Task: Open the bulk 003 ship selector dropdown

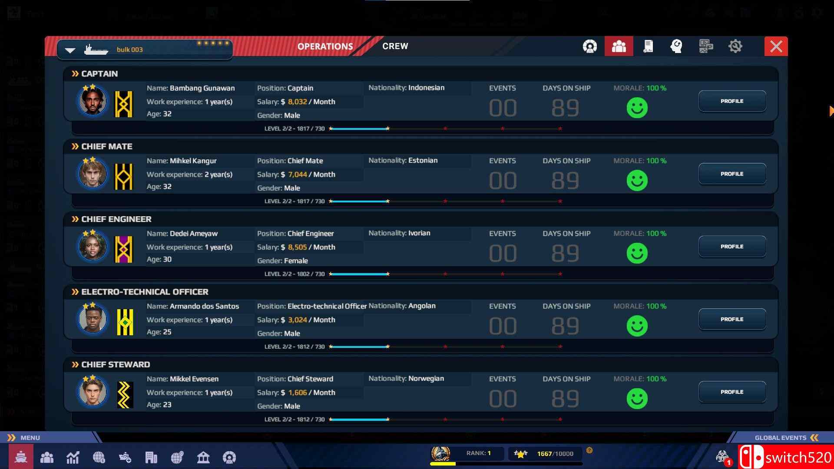Action: click(69, 49)
